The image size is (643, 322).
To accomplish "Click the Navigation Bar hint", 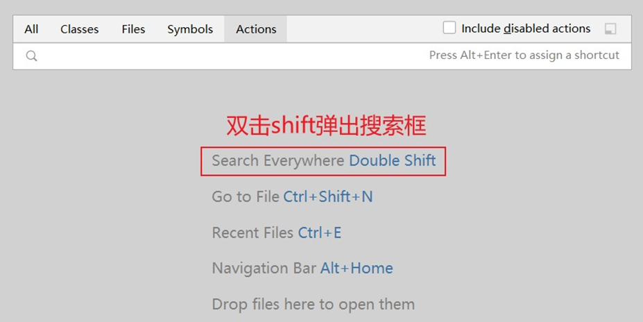I will (264, 269).
